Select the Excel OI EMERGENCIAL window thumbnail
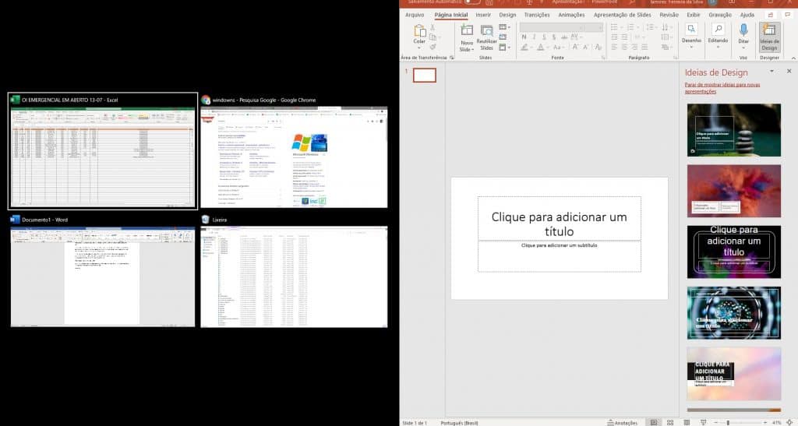Screen dimensions: 798x426 pyautogui.click(x=103, y=151)
